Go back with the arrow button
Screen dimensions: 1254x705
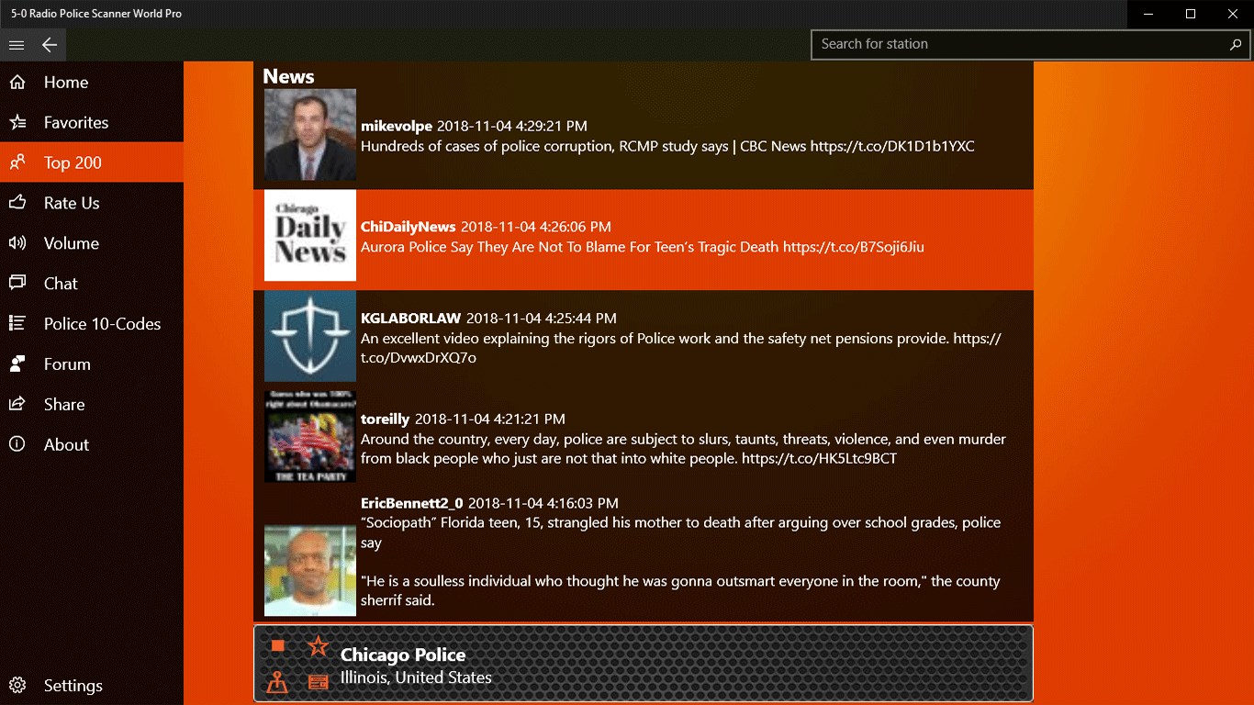point(50,45)
